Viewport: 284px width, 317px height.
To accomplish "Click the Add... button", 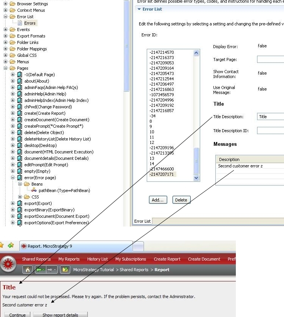I will (158, 200).
